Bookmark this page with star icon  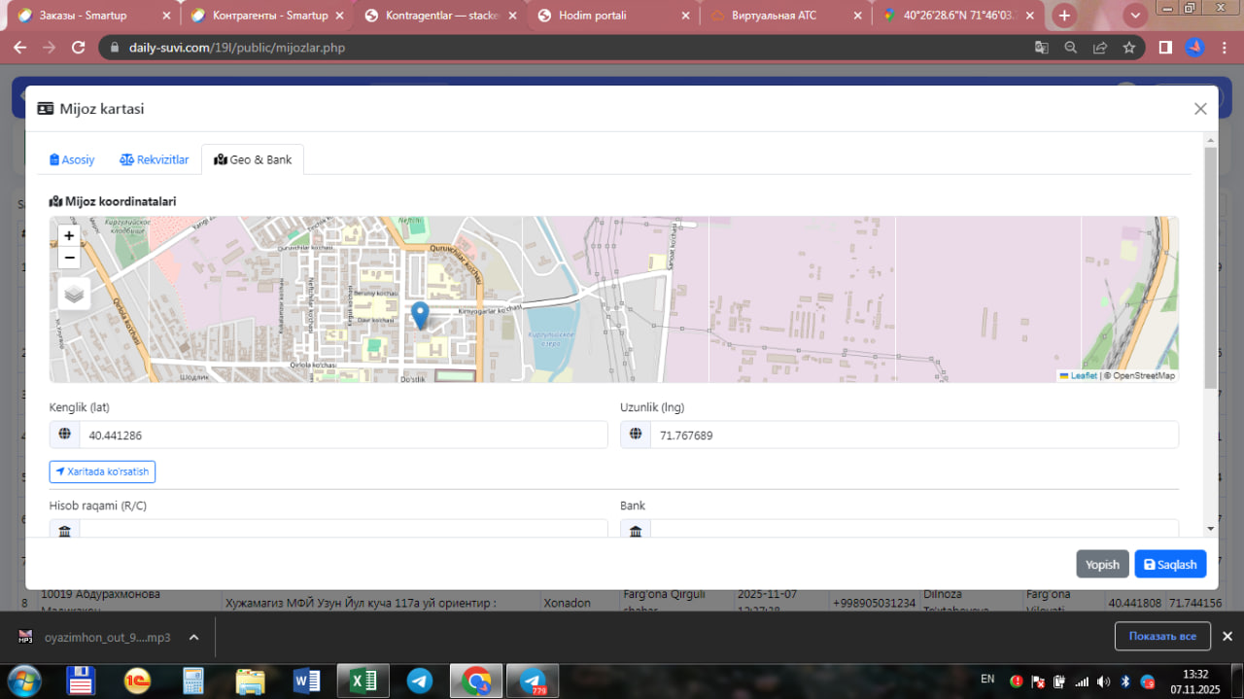click(1128, 48)
